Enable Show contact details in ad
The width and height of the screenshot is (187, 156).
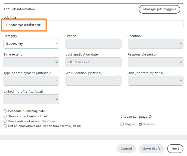click(5, 116)
